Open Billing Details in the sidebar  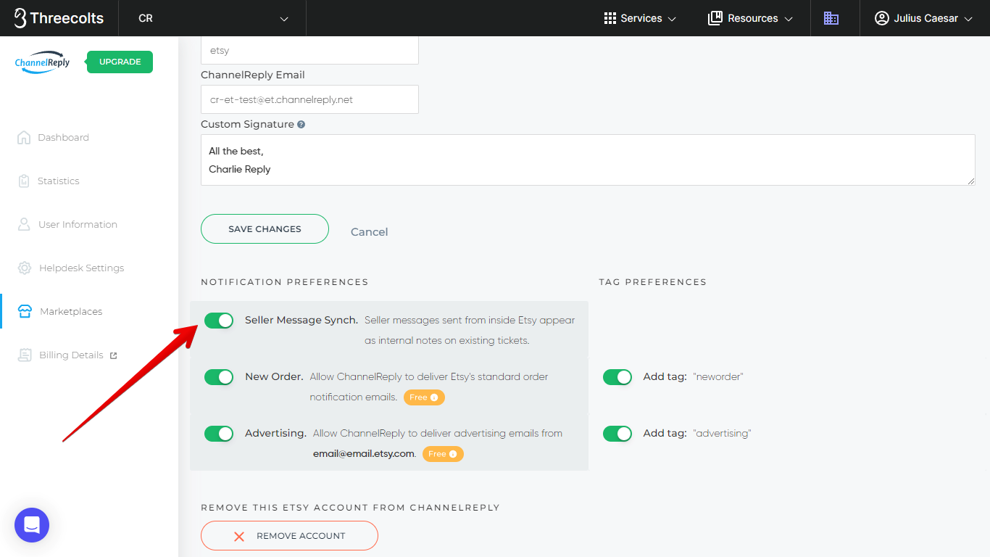coord(71,355)
